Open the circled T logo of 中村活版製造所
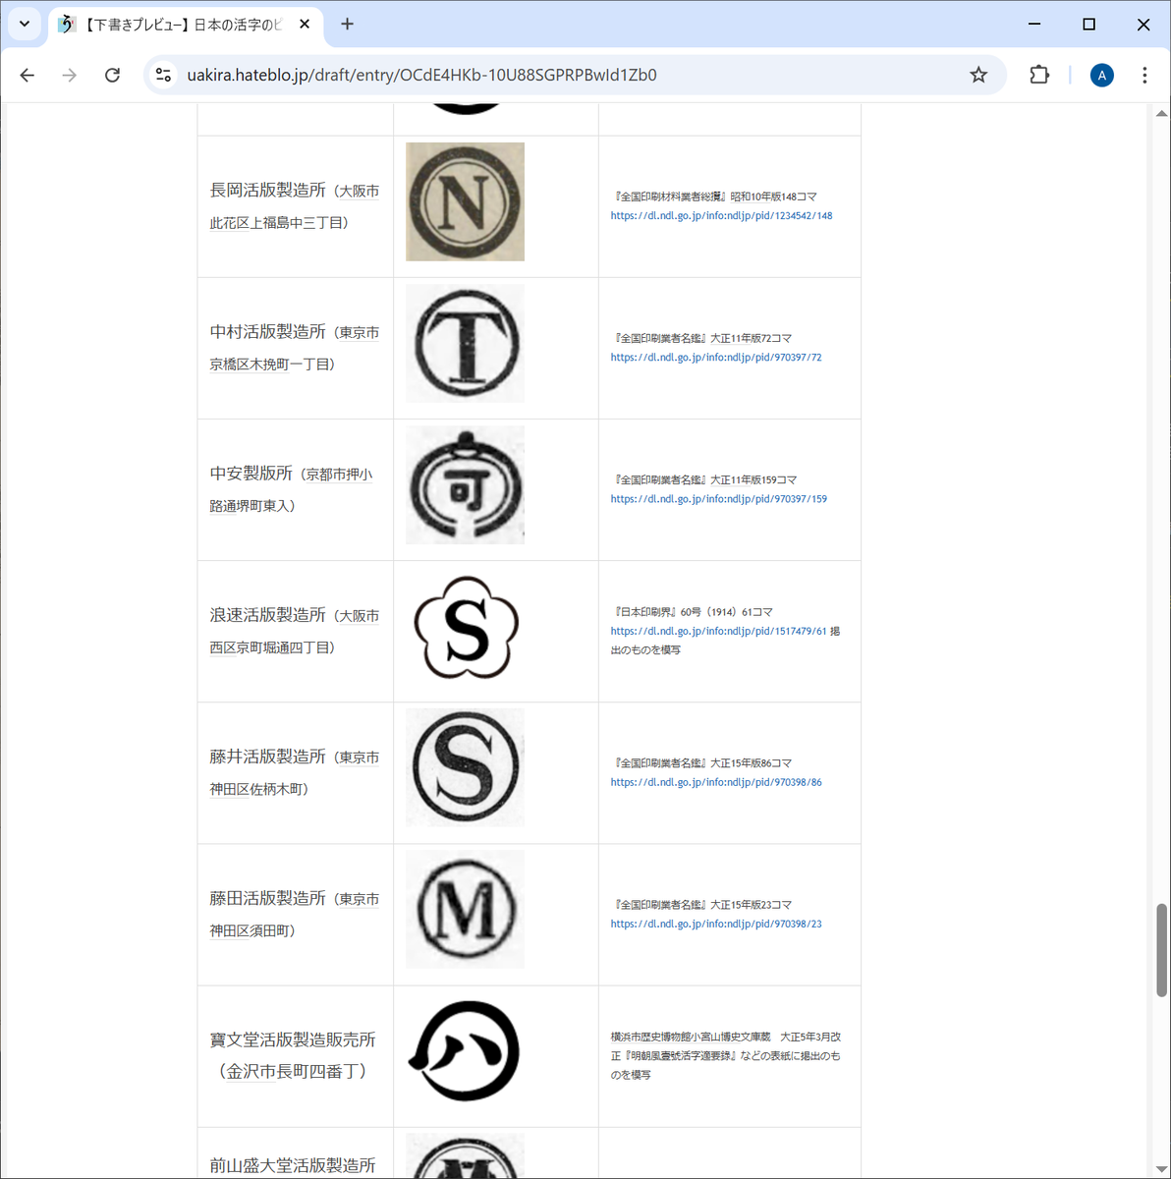 466,344
